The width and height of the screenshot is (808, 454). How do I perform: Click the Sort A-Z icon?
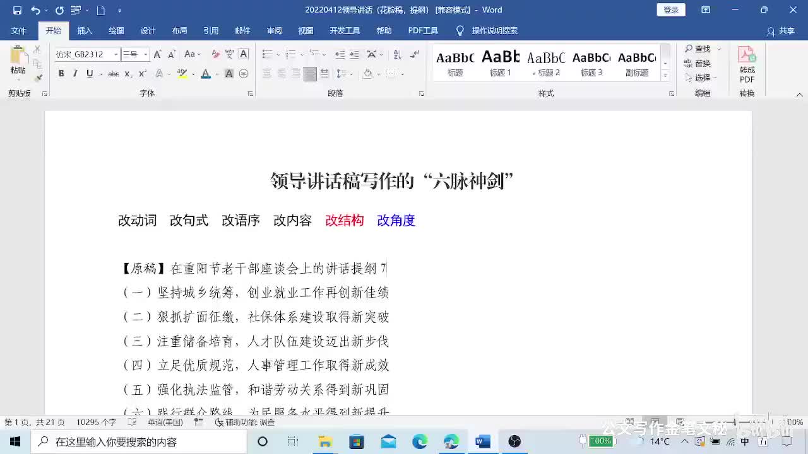[x=397, y=54]
